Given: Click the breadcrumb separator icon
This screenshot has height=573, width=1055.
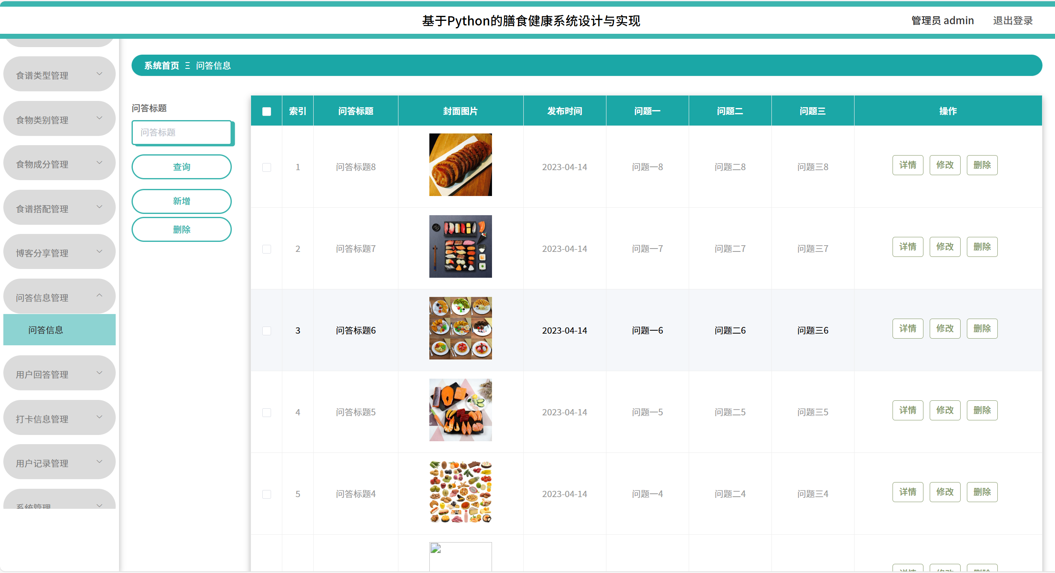Looking at the screenshot, I should click(188, 65).
